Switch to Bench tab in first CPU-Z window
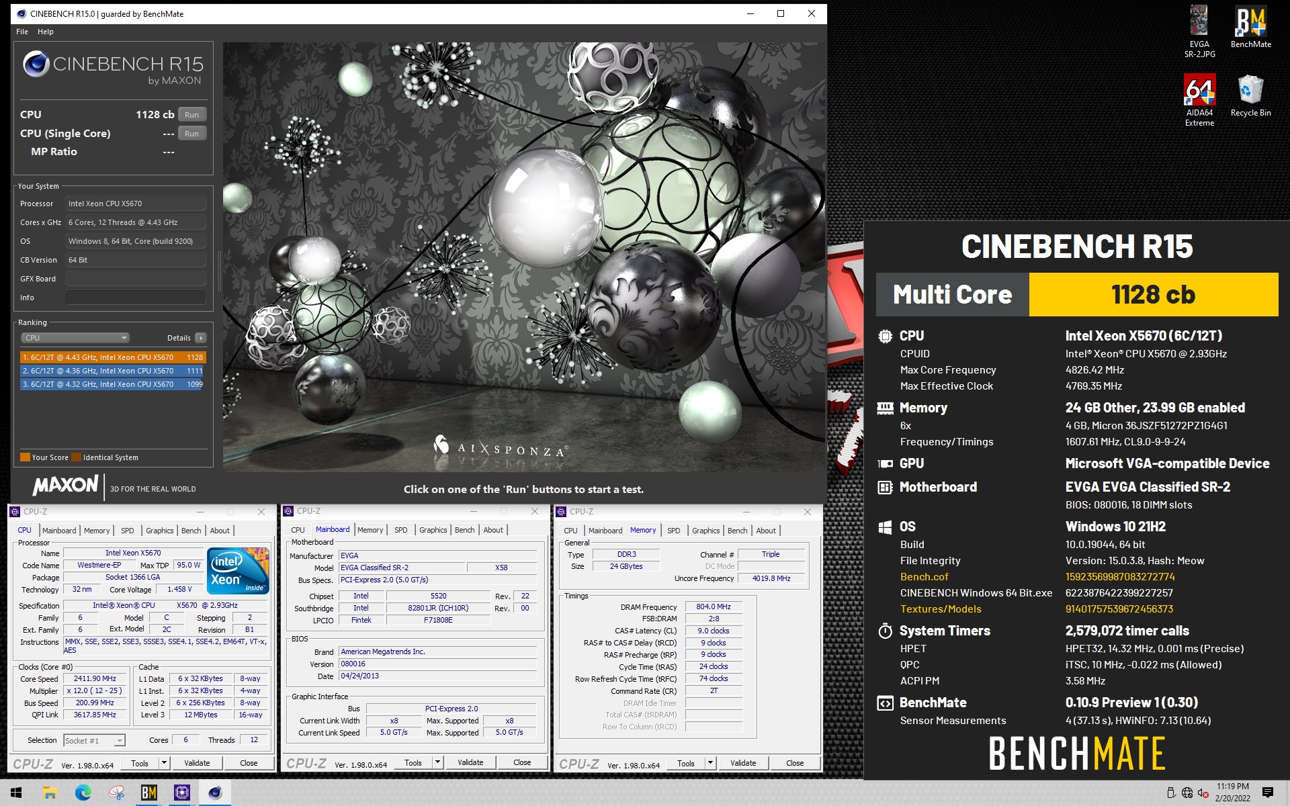The width and height of the screenshot is (1290, 806). (191, 531)
